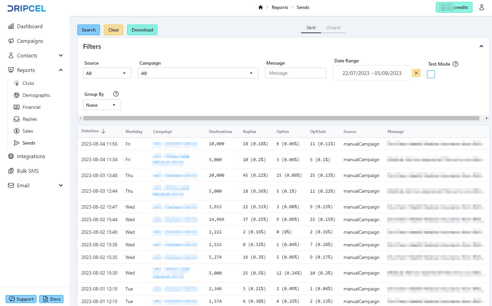Screen dimensions: 492x306
Task: Click the Replies inbox icon
Action: point(17,119)
